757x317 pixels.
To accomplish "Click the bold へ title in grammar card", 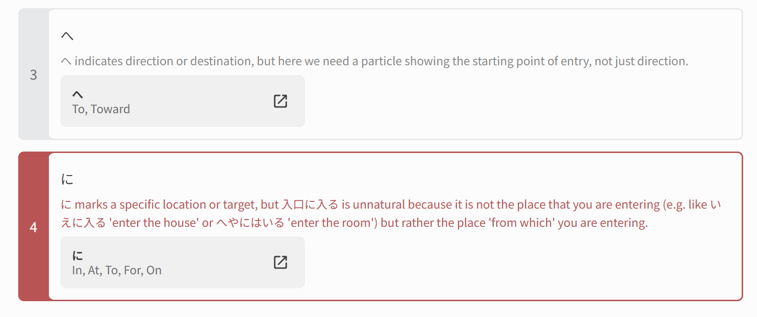I will (78, 94).
